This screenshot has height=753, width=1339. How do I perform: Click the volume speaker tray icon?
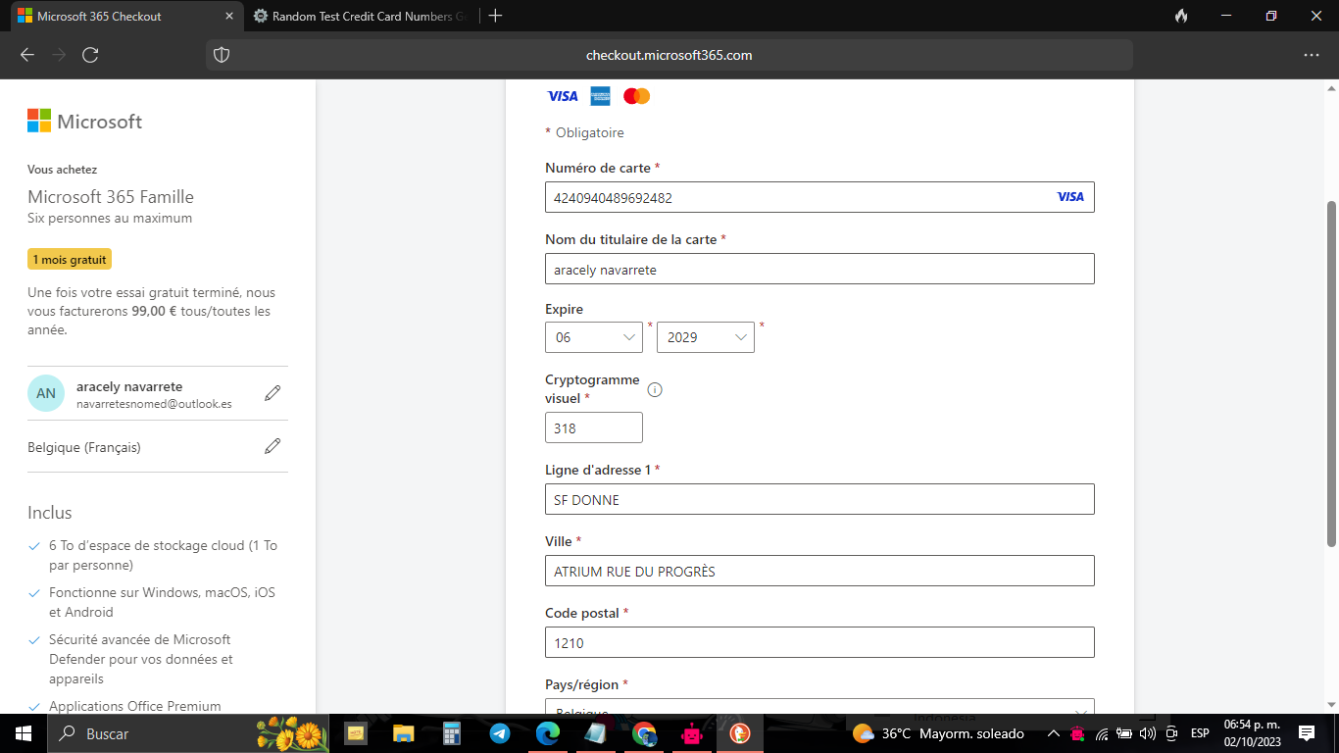pos(1148,733)
